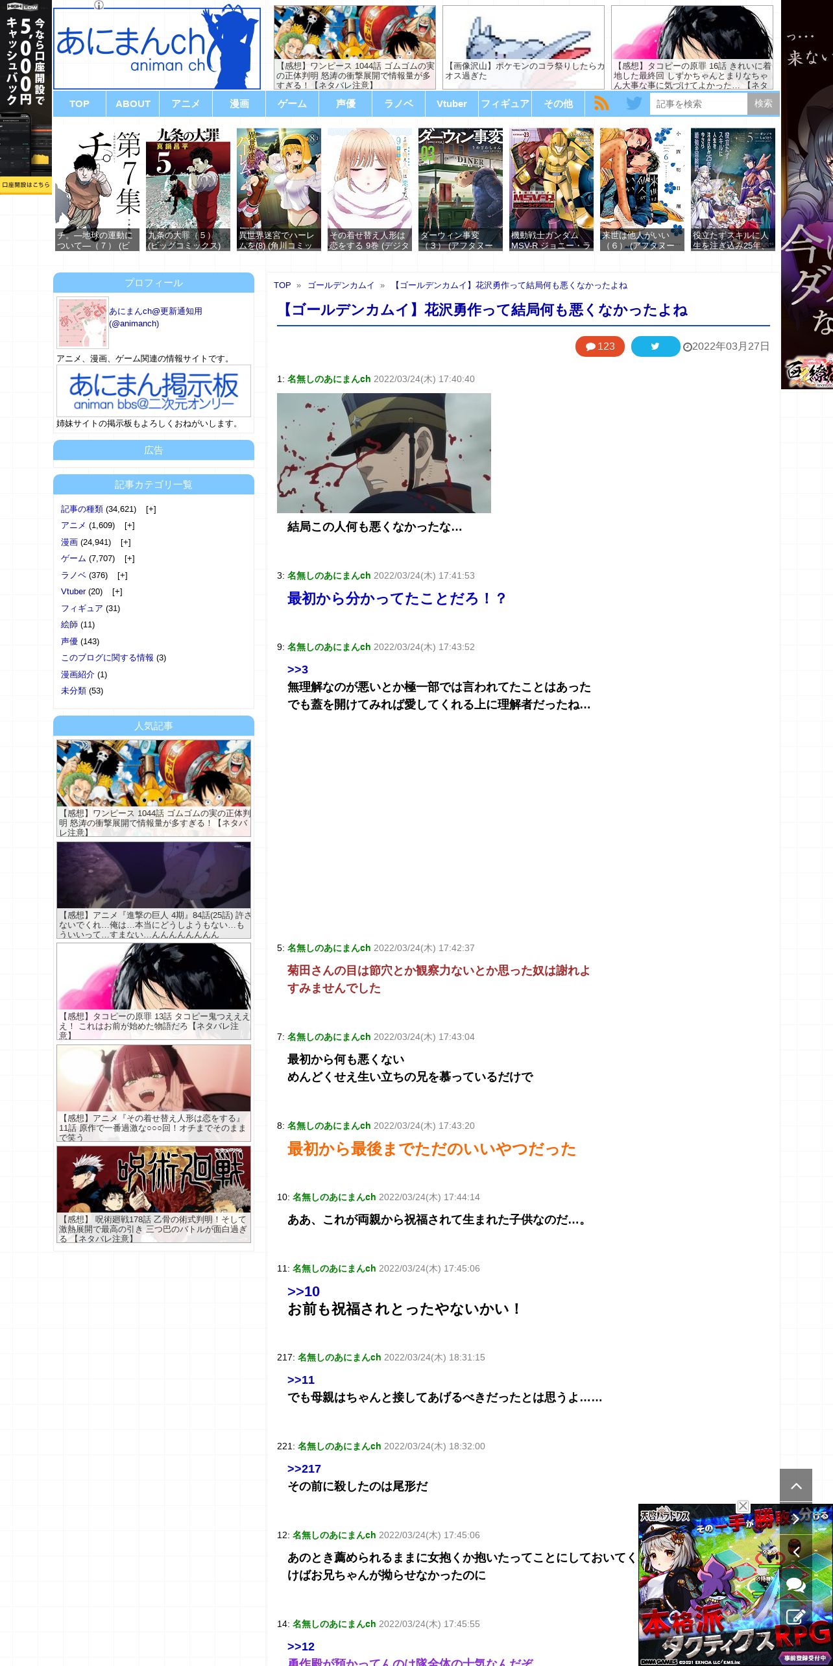
Task: Click the floating left chevron icon
Action: point(796,1551)
